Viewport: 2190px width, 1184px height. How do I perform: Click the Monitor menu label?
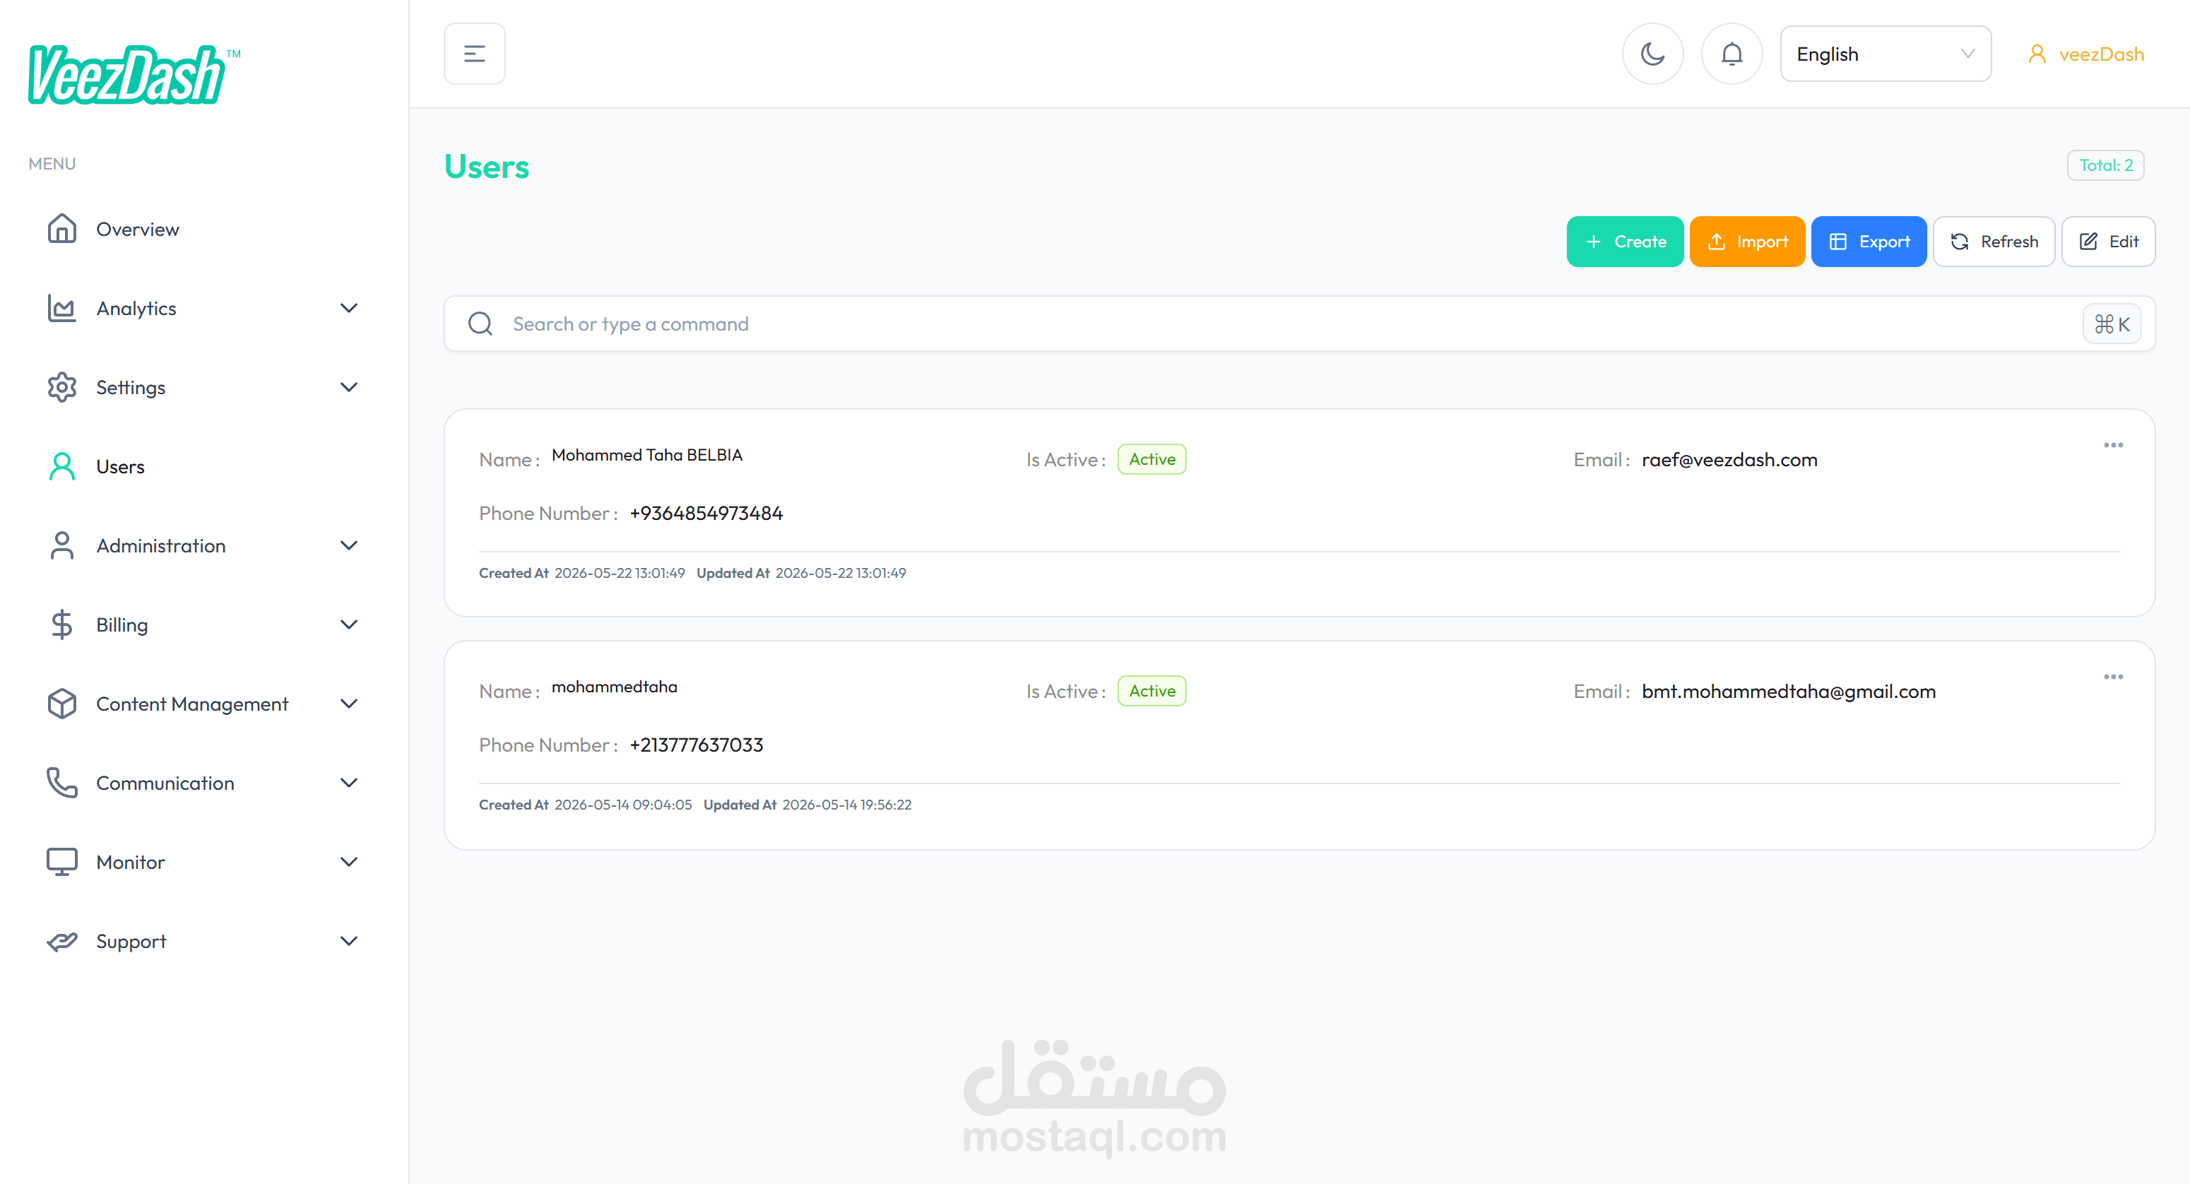(130, 862)
